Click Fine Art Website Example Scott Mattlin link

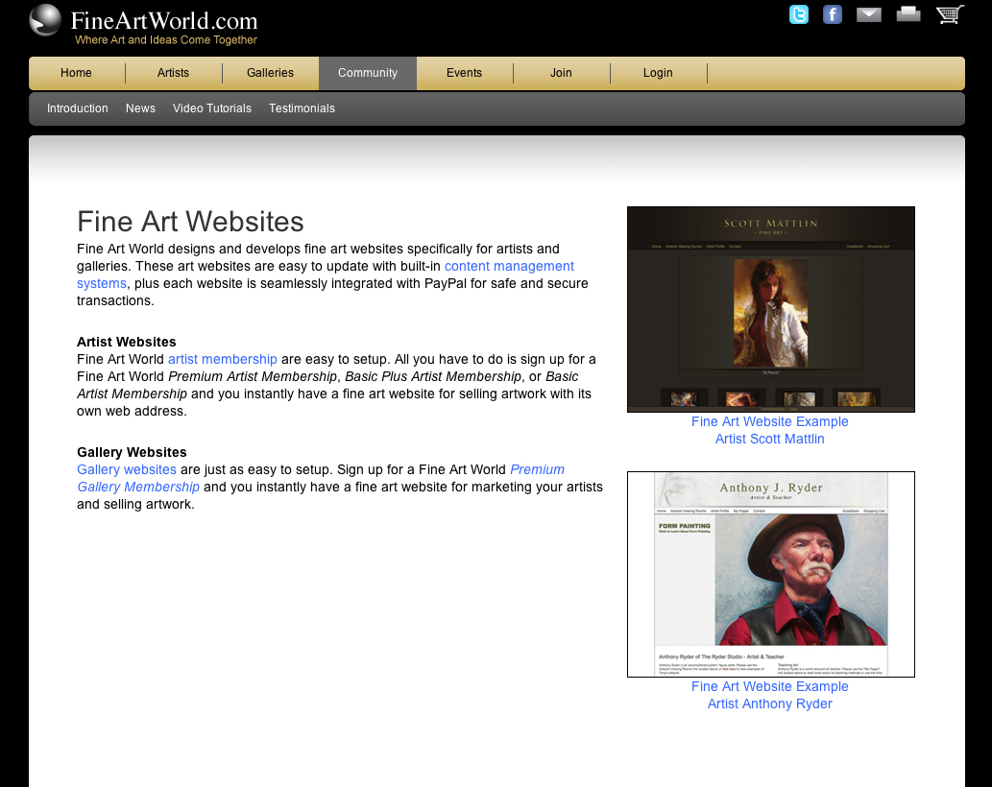(770, 430)
